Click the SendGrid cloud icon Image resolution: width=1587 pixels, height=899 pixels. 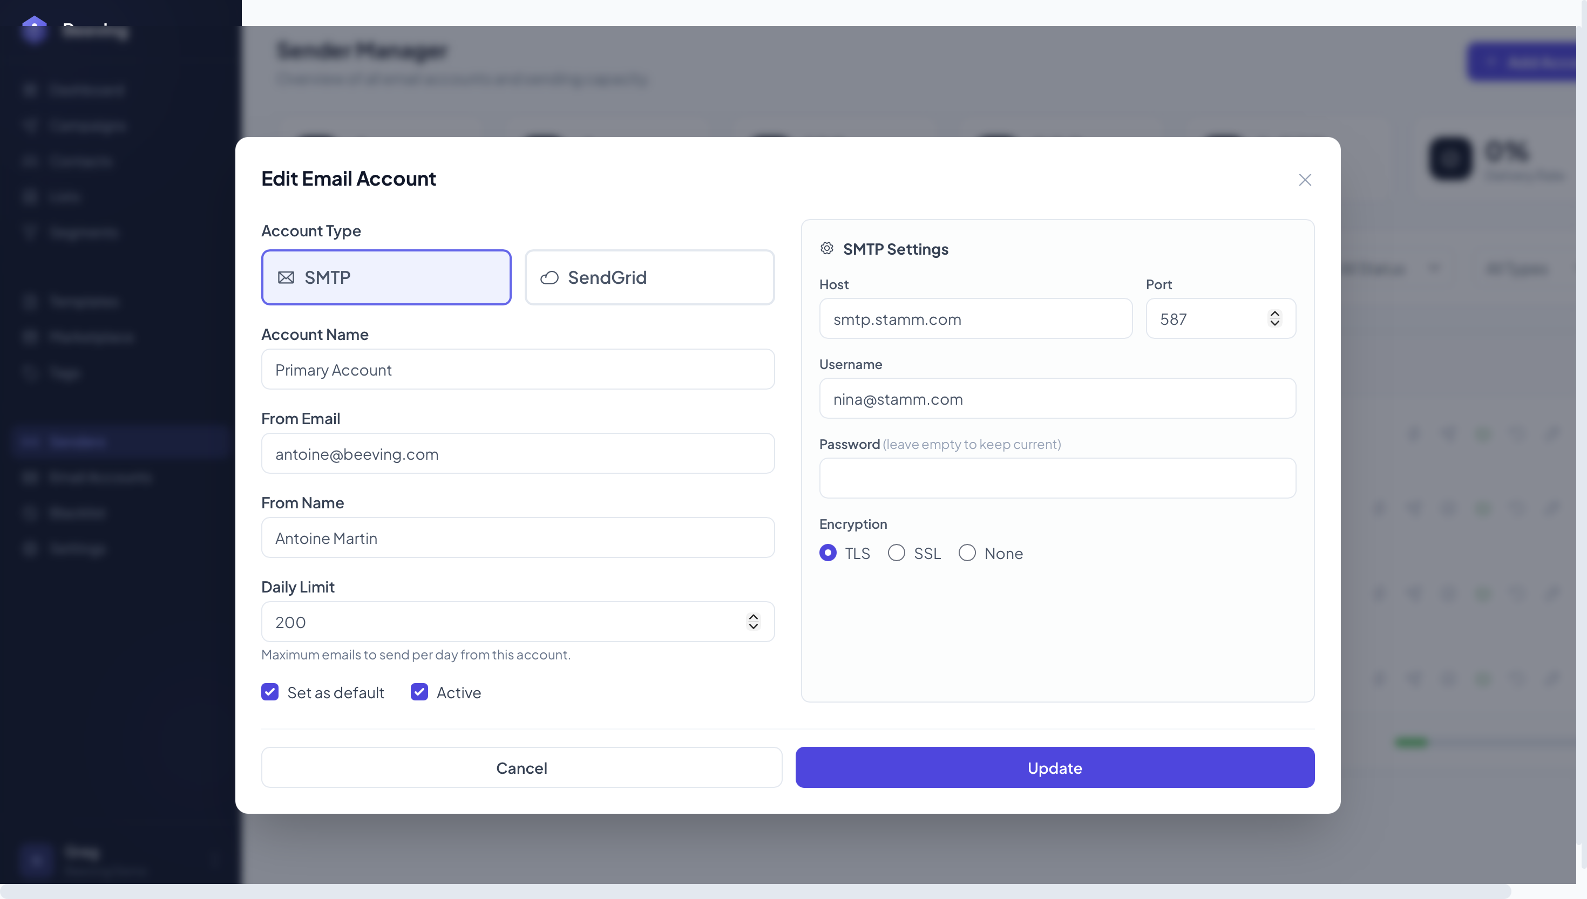click(550, 277)
